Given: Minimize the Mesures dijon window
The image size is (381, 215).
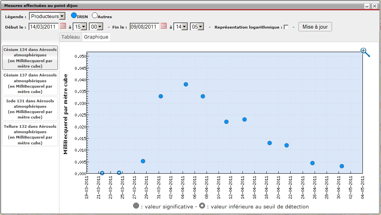Looking at the screenshot, I should click(367, 6).
